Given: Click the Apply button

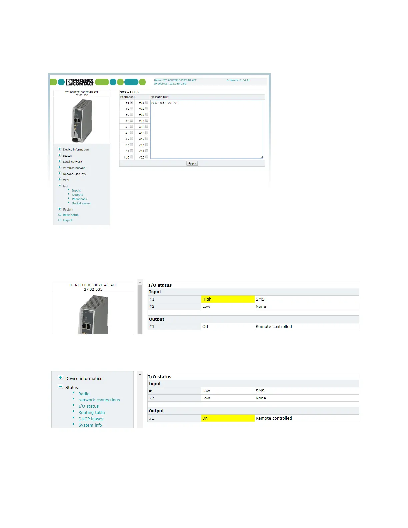Looking at the screenshot, I should point(192,163).
